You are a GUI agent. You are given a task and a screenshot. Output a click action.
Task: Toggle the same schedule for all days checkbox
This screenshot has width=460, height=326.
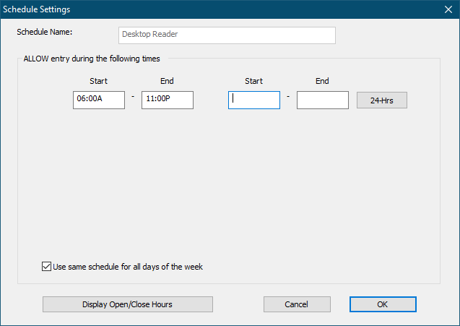click(x=47, y=267)
